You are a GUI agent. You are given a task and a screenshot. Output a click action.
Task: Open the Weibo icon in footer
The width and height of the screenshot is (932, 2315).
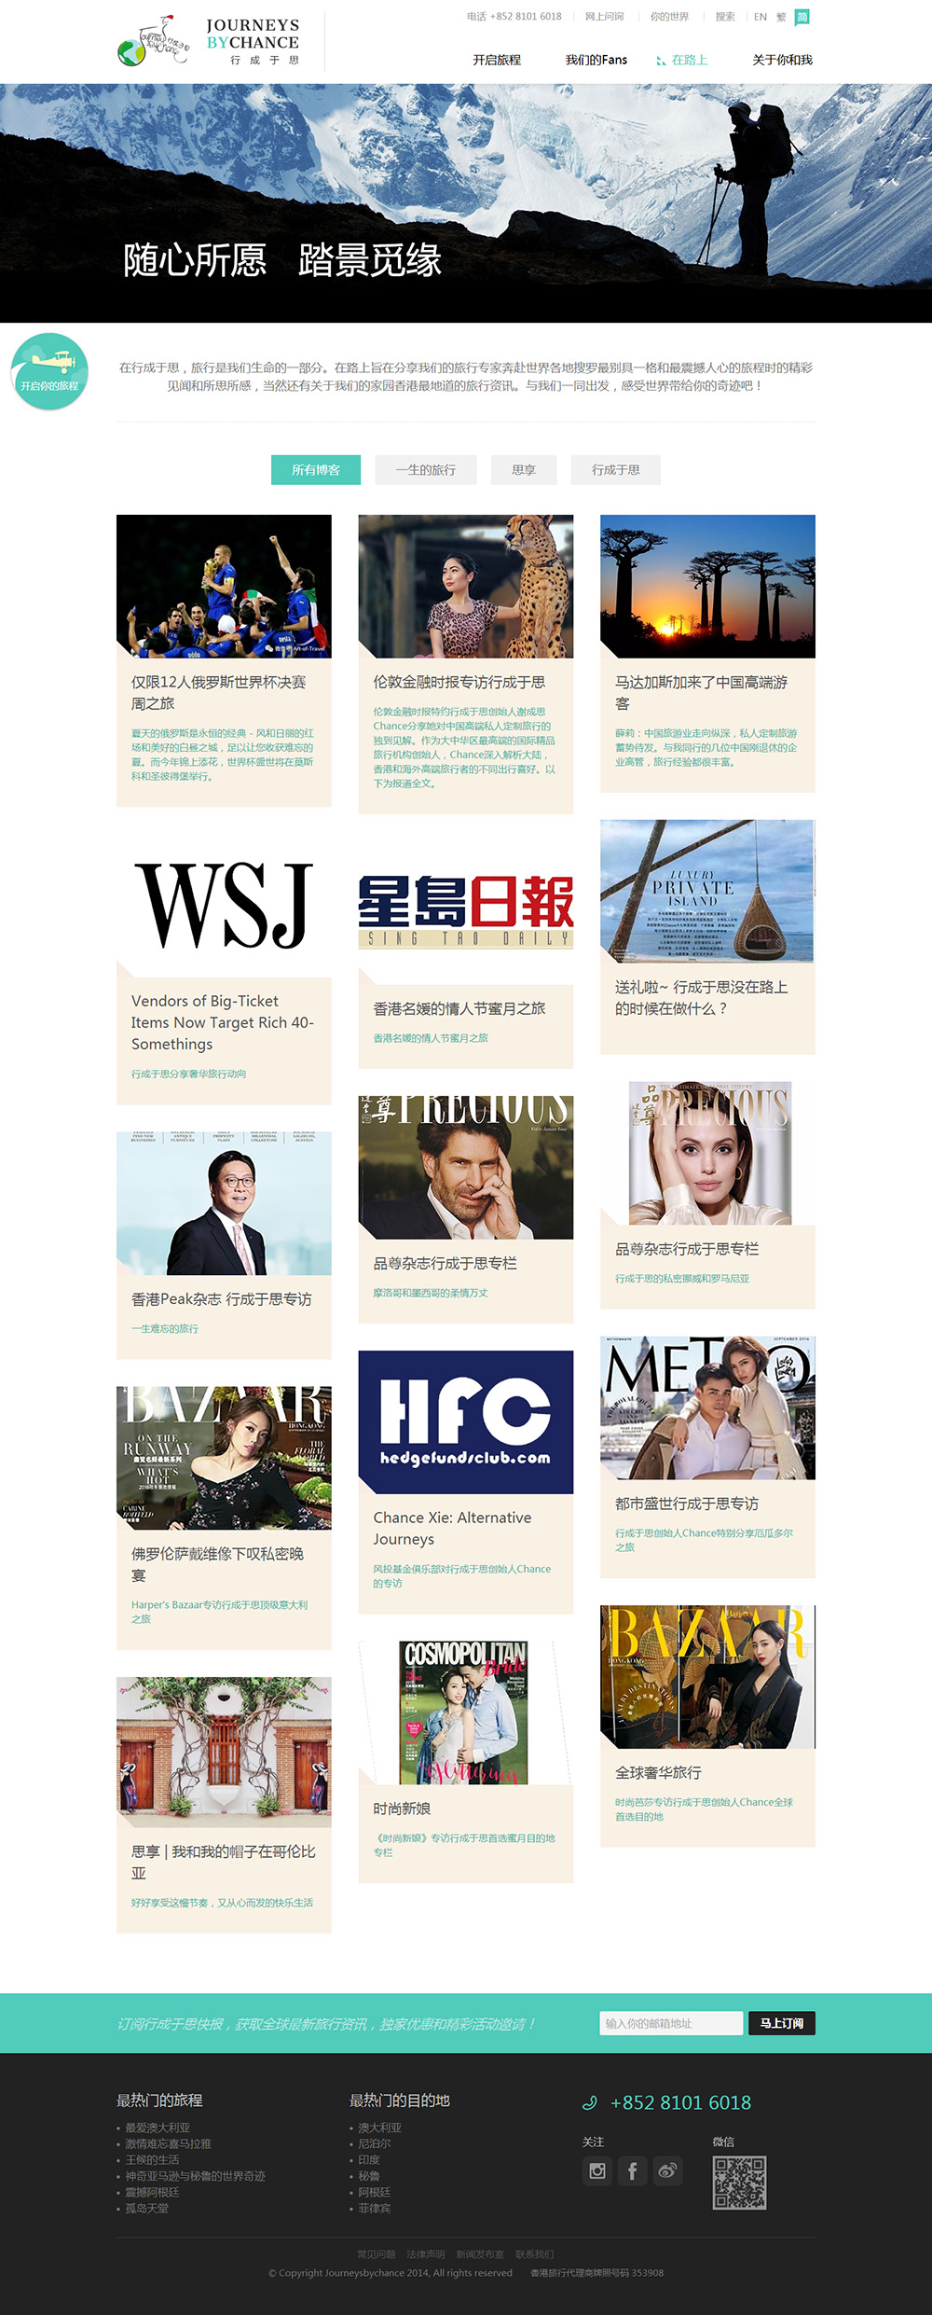(x=667, y=2170)
